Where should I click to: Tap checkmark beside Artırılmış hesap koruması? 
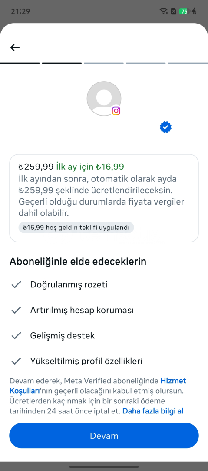tap(16, 310)
